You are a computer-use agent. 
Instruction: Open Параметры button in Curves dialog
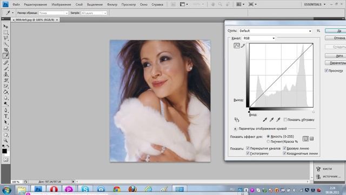coord(335,63)
